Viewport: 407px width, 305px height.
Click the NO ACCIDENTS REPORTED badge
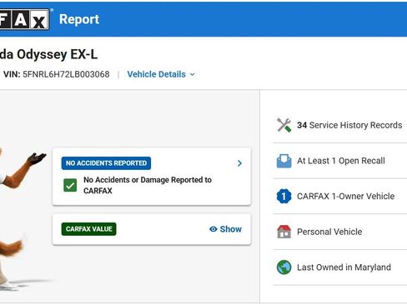click(x=106, y=163)
